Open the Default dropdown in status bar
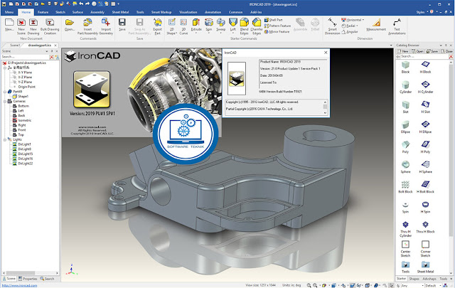This screenshot has height=288, width=455. pos(440,286)
